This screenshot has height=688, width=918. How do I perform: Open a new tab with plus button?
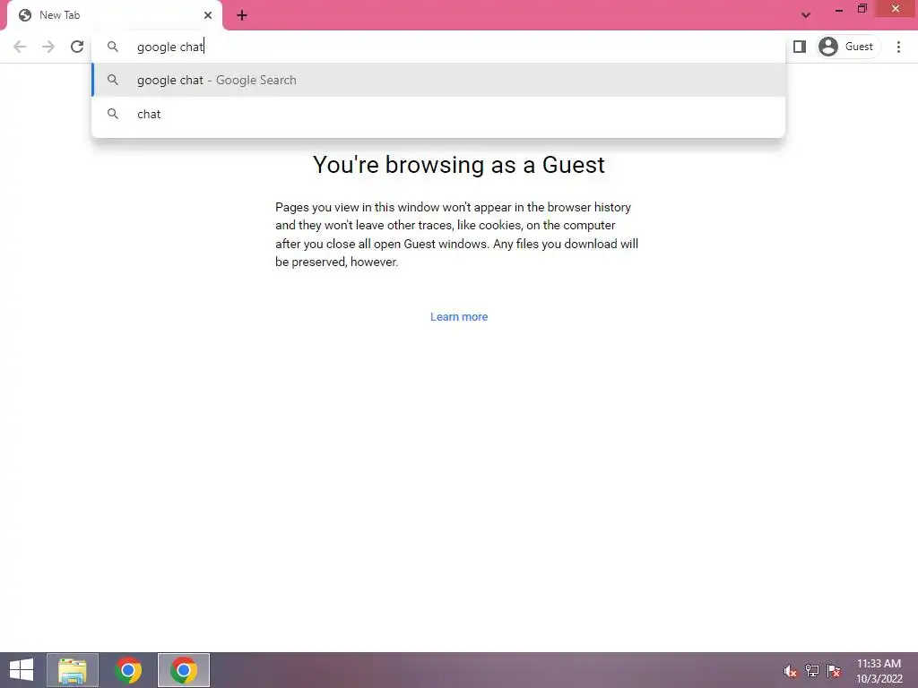coord(242,15)
